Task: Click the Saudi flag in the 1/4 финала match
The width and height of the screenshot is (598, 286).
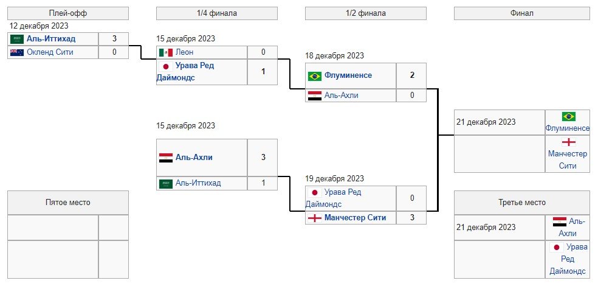Action: coord(165,183)
